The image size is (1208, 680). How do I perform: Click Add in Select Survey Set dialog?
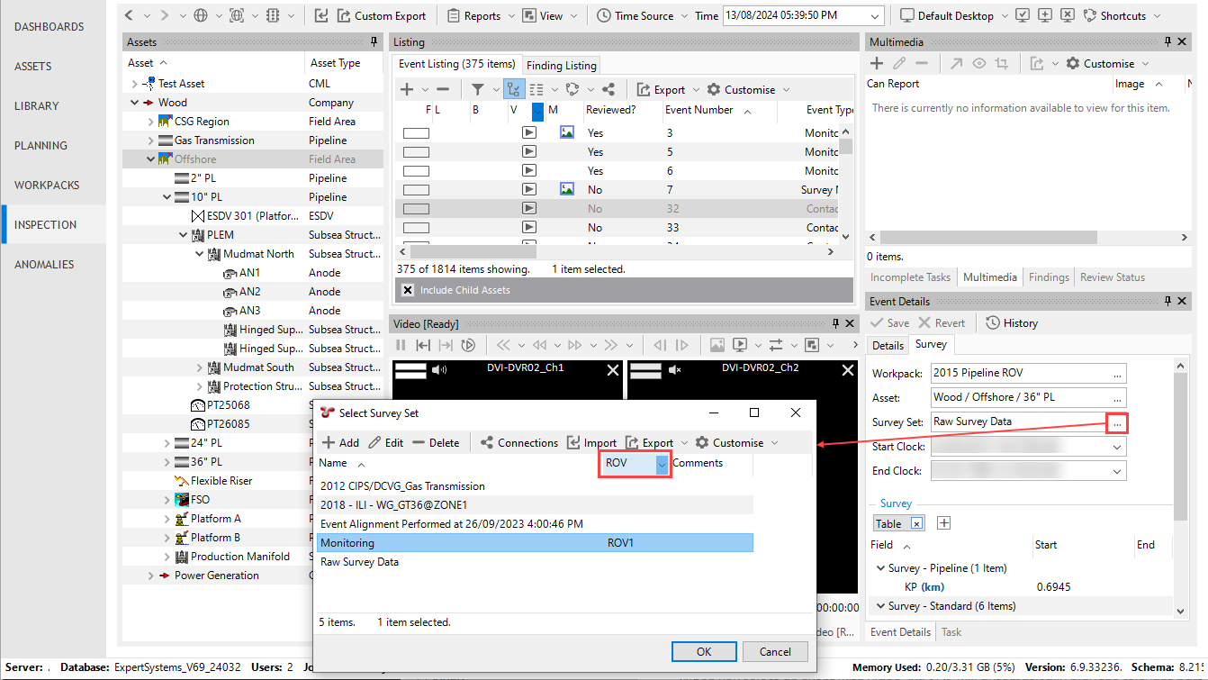(x=340, y=442)
